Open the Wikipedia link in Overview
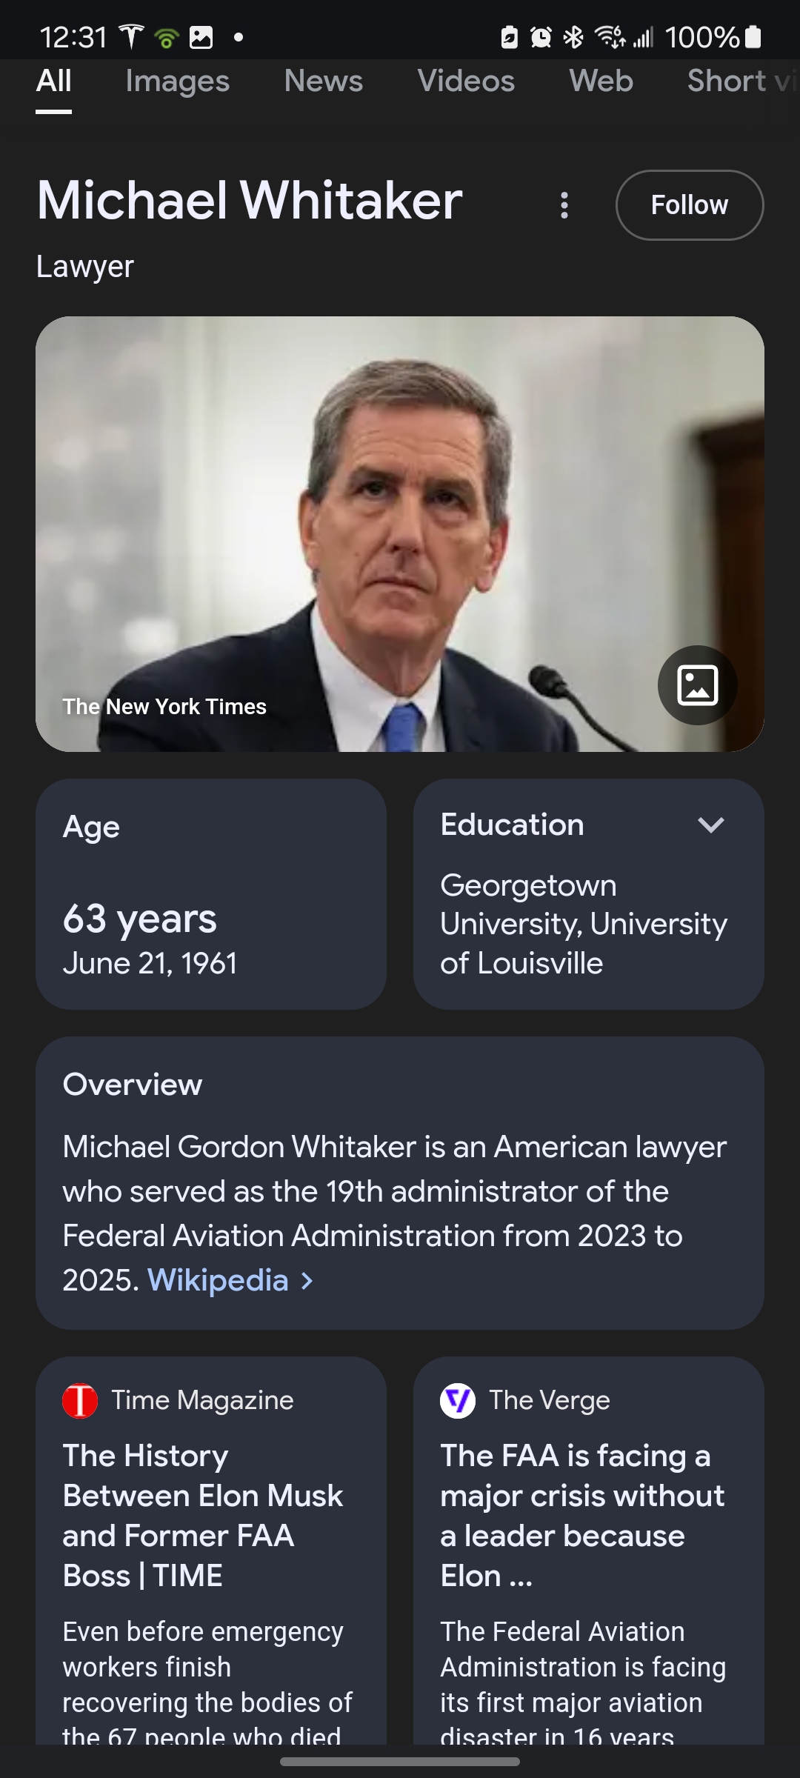This screenshot has width=800, height=1778. [x=218, y=1281]
